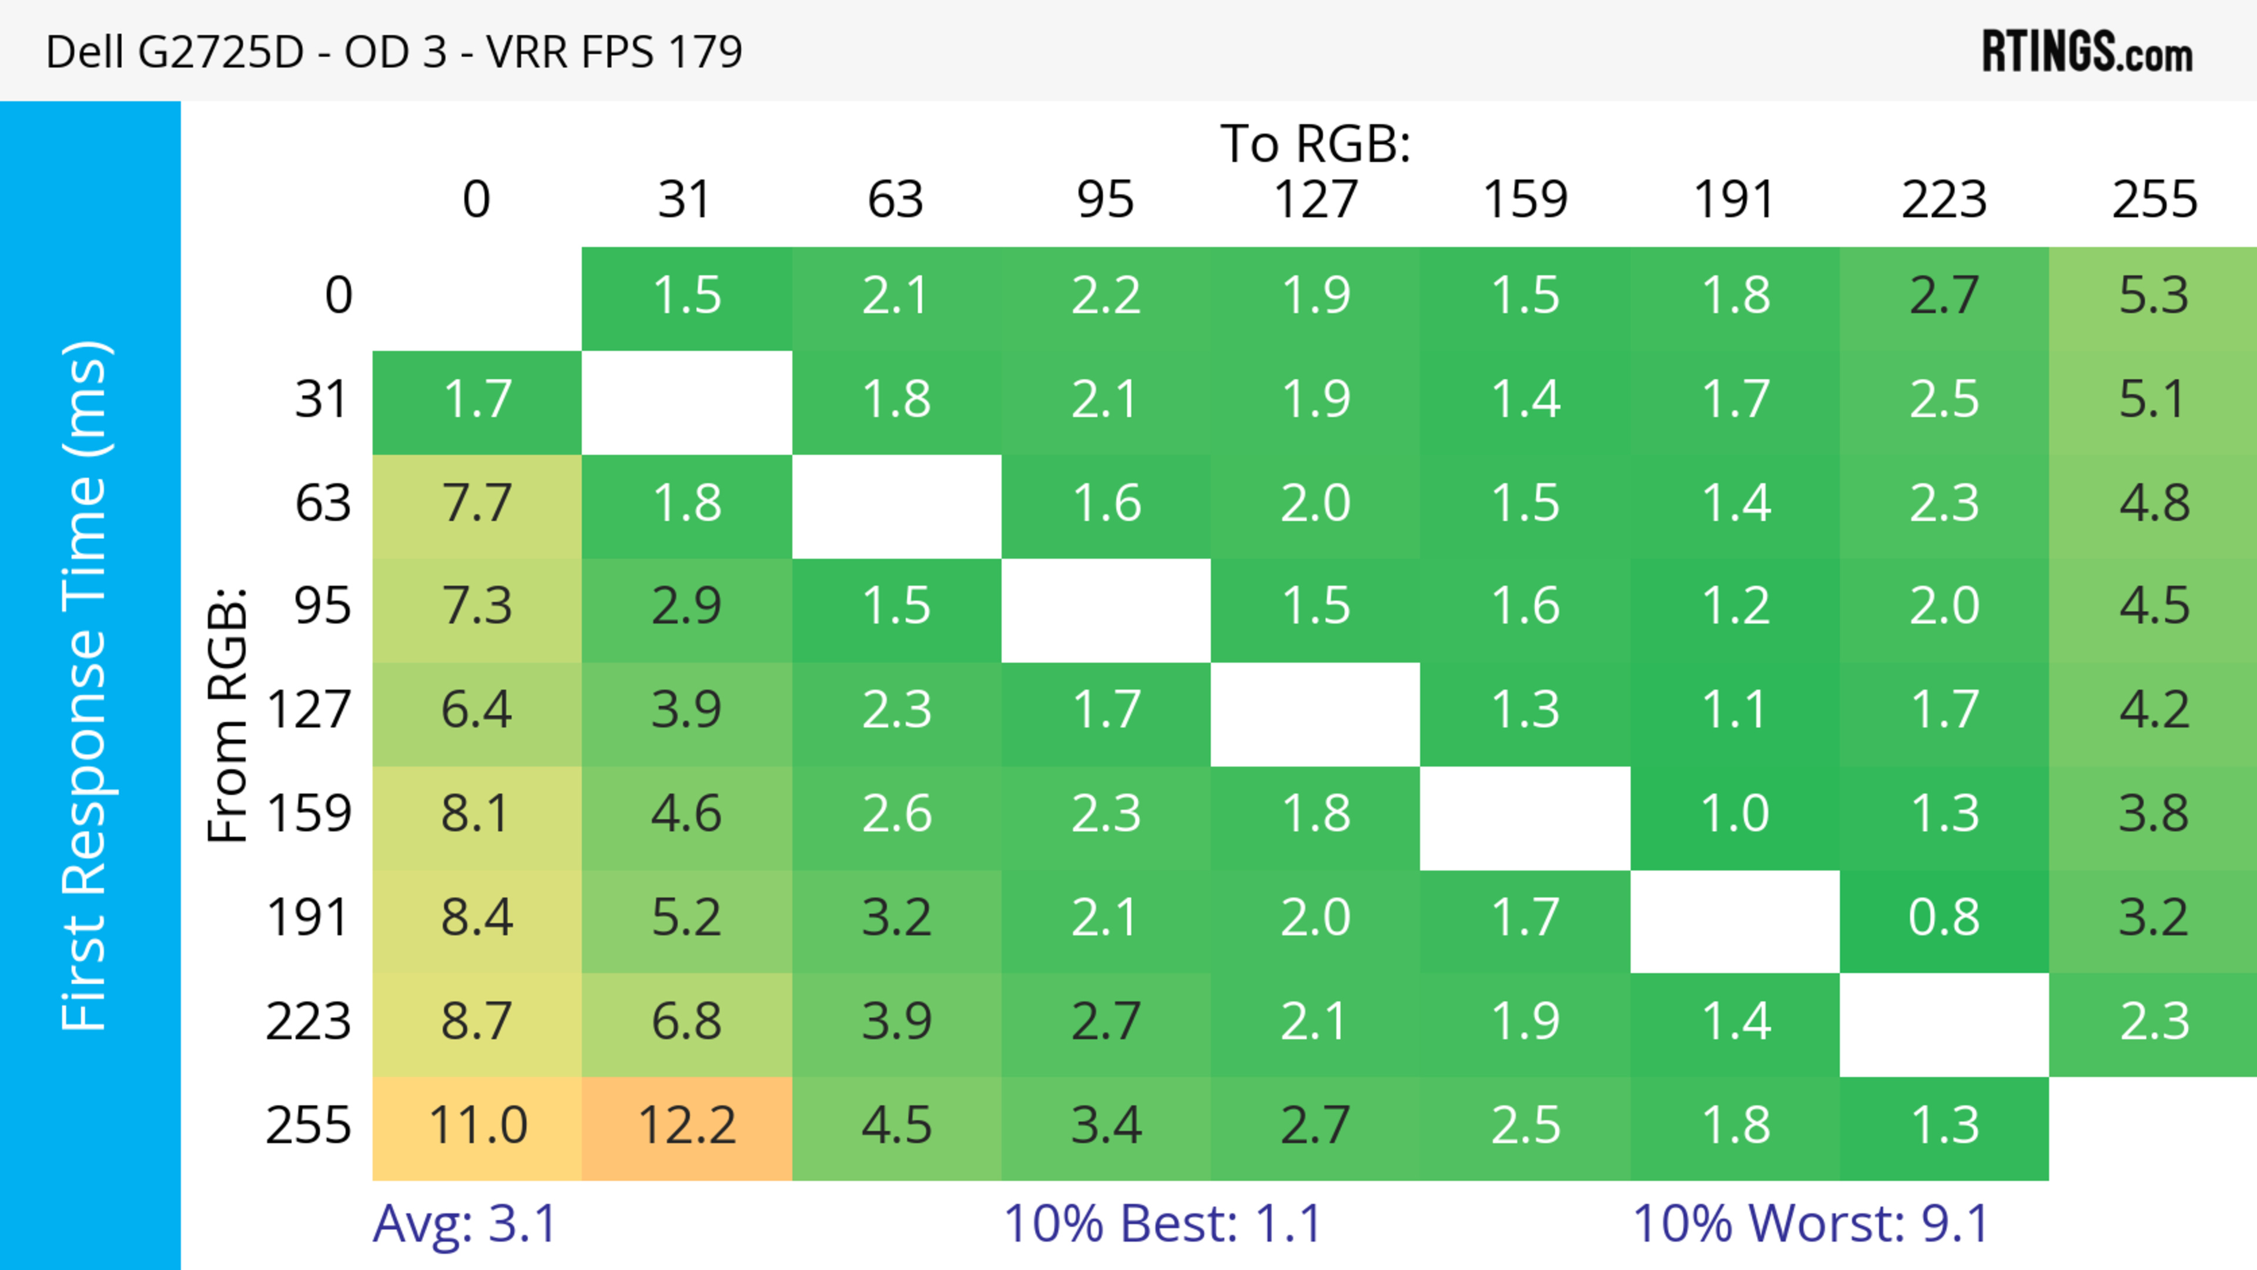Viewport: 2257px width, 1270px height.
Task: Click the First Response Time (ms) sidebar label
Action: pos(86,685)
